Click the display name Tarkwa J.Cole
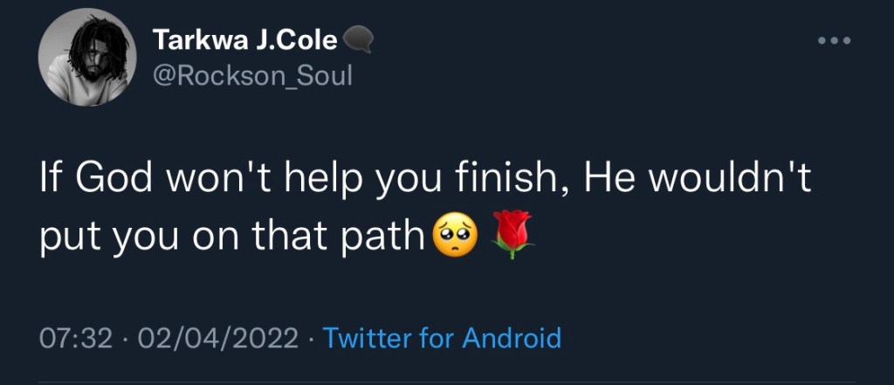The width and height of the screenshot is (894, 385). click(x=244, y=40)
